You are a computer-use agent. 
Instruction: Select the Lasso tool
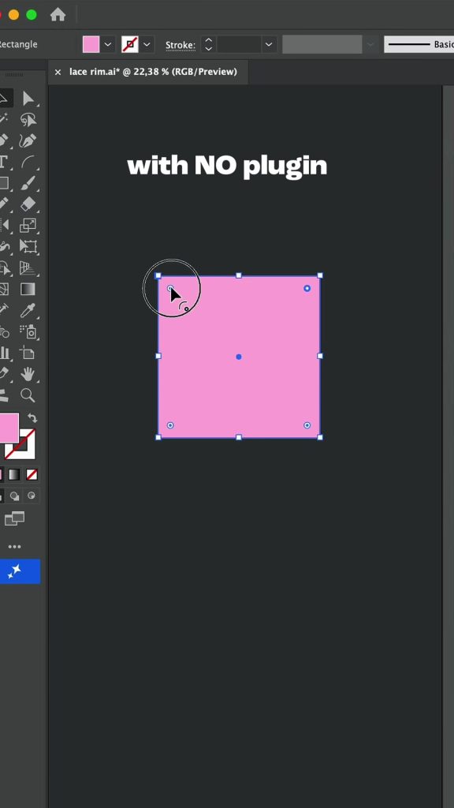(28, 120)
